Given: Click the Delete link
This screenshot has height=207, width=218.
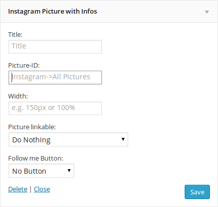Looking at the screenshot, I should point(18,189).
